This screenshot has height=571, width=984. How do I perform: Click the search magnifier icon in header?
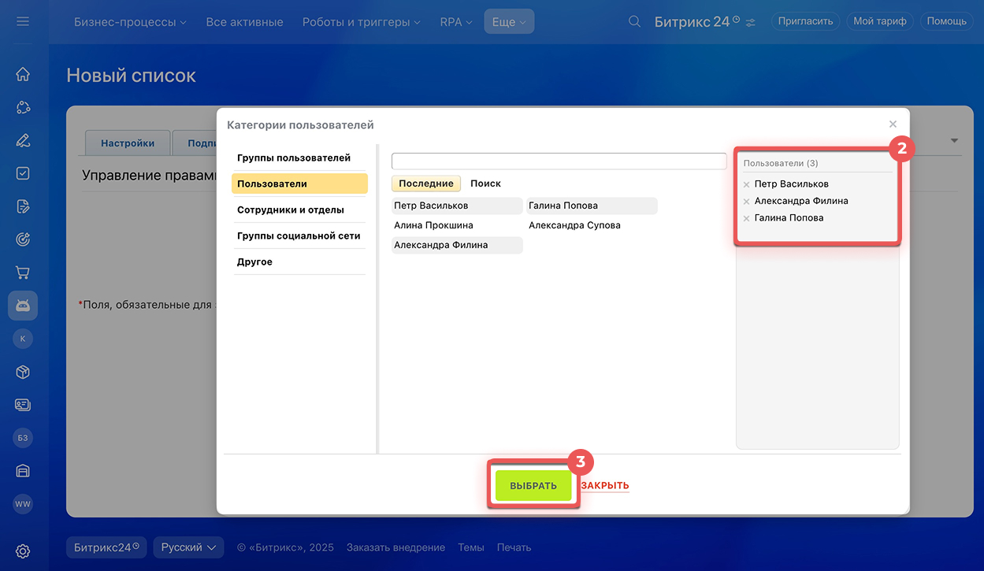click(x=634, y=21)
